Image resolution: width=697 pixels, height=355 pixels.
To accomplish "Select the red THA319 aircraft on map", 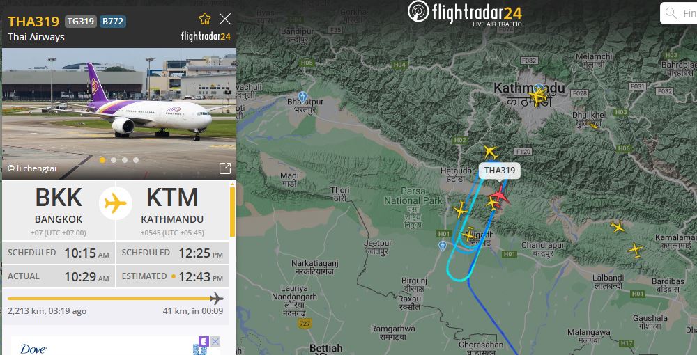I will 500,196.
